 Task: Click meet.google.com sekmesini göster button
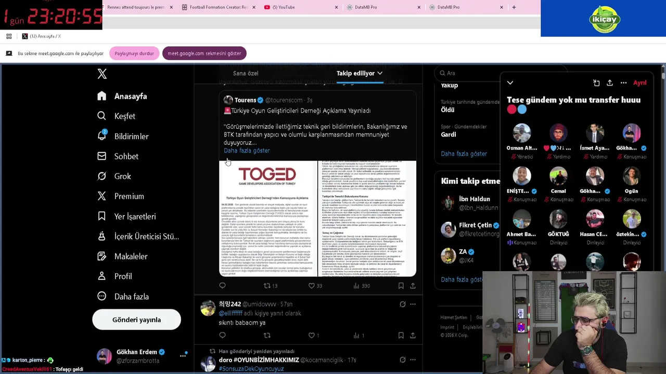(x=204, y=54)
